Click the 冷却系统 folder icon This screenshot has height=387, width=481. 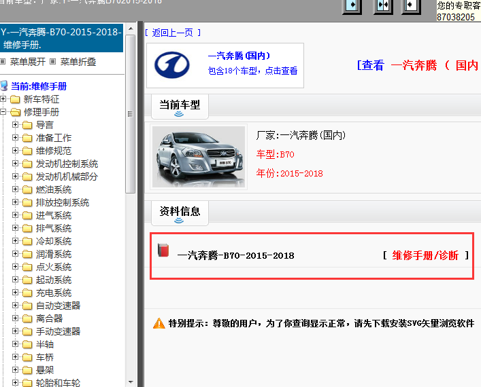(27, 241)
